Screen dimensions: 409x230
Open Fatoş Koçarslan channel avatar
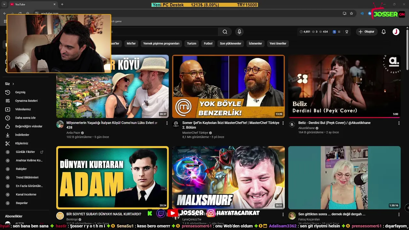click(292, 216)
